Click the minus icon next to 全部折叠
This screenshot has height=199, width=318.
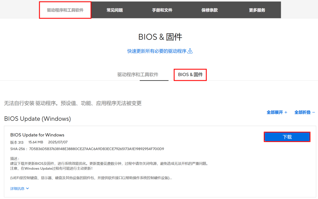(314, 112)
